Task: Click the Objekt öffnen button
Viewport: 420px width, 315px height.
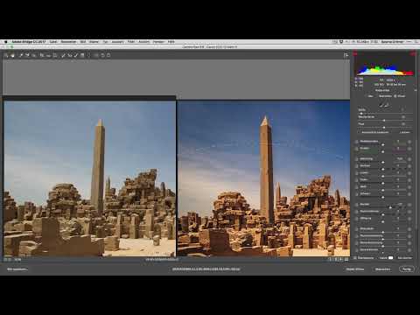Action: click(355, 269)
